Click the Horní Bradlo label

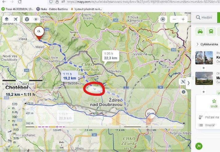click(x=88, y=17)
